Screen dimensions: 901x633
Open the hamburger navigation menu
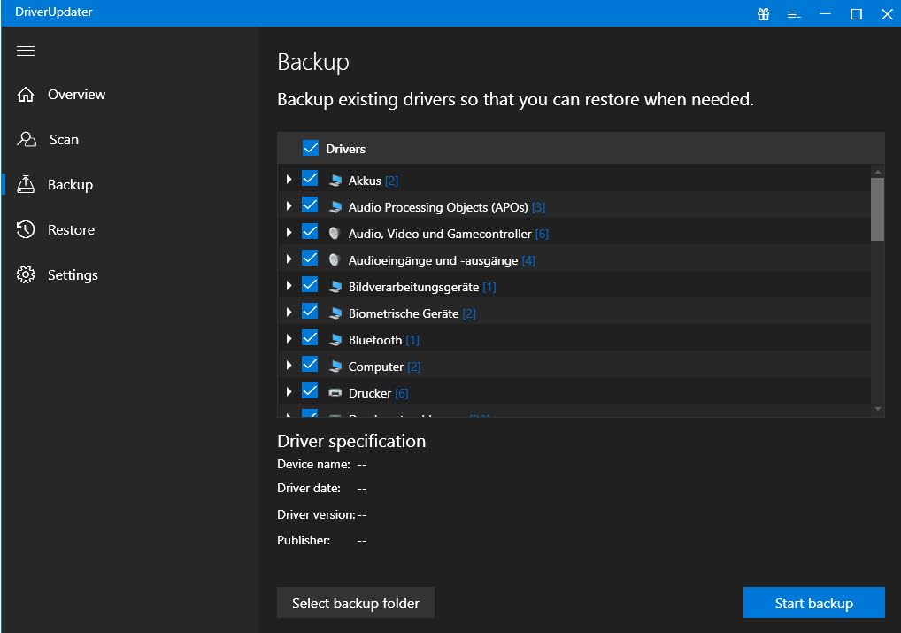26,51
